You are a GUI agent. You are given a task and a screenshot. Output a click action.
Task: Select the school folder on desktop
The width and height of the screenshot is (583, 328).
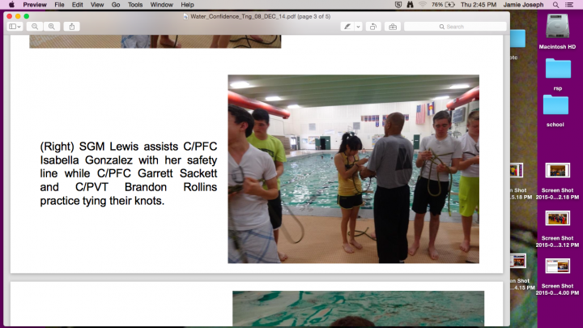tap(555, 111)
